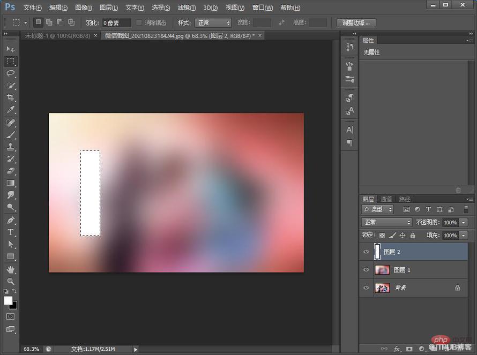The image size is (477, 355).
Task: Click the 调整边缘 button
Action: pos(356,23)
